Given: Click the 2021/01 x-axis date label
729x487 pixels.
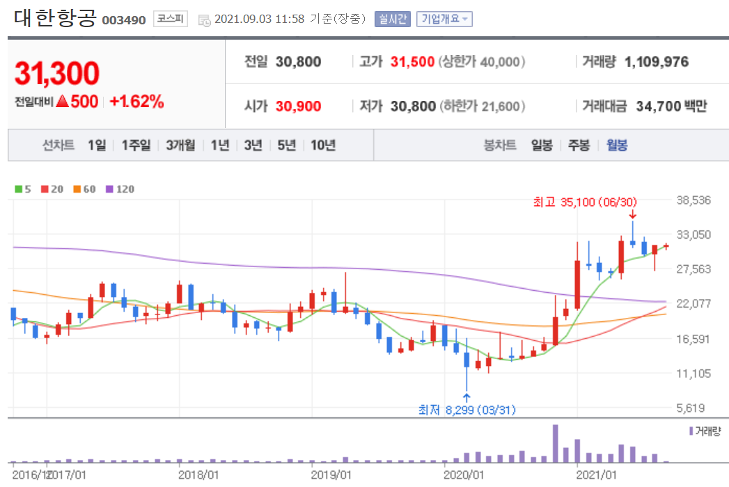Looking at the screenshot, I should [x=597, y=475].
